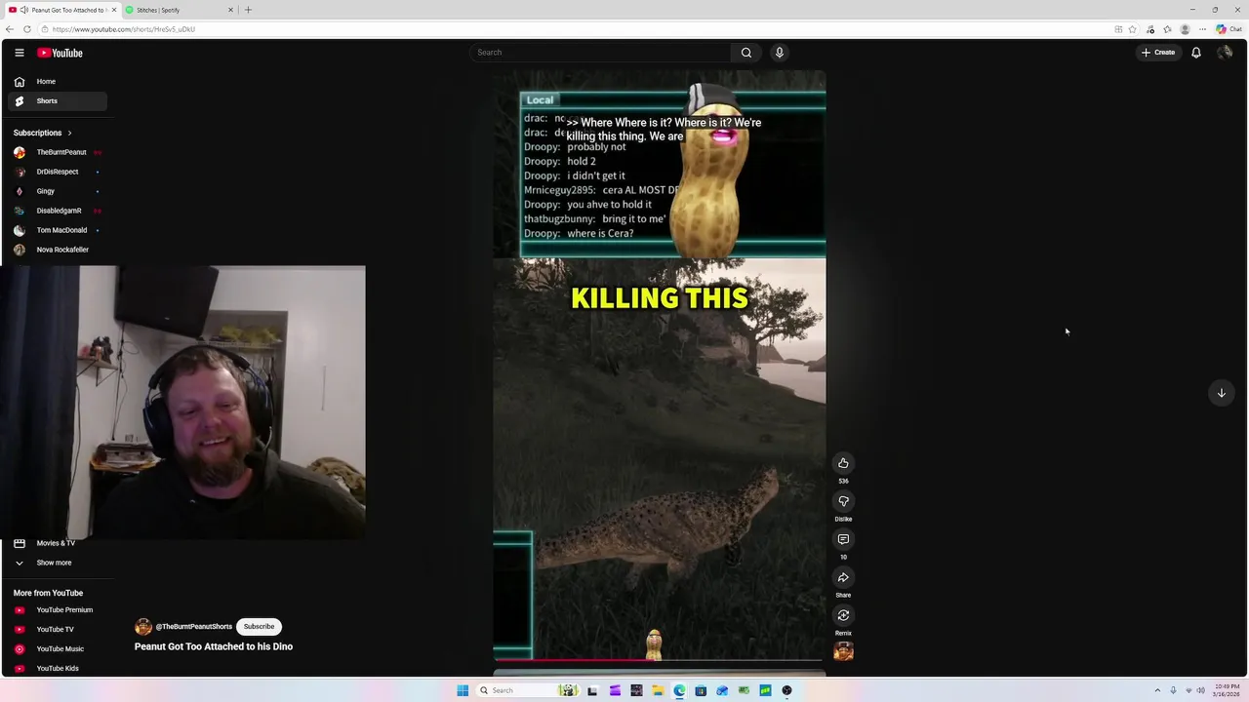Open the YouTube account avatar menu
The height and width of the screenshot is (702, 1249).
pyautogui.click(x=1225, y=53)
